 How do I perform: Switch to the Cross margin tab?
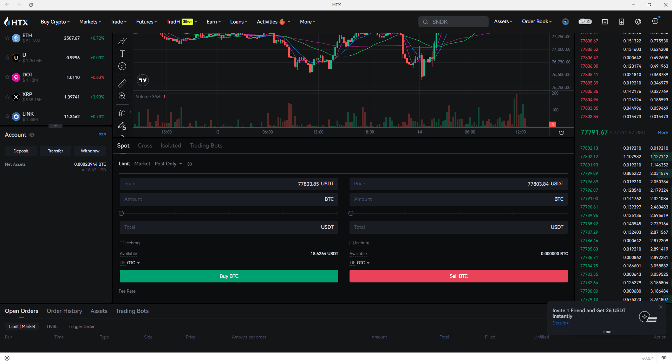pyautogui.click(x=145, y=146)
